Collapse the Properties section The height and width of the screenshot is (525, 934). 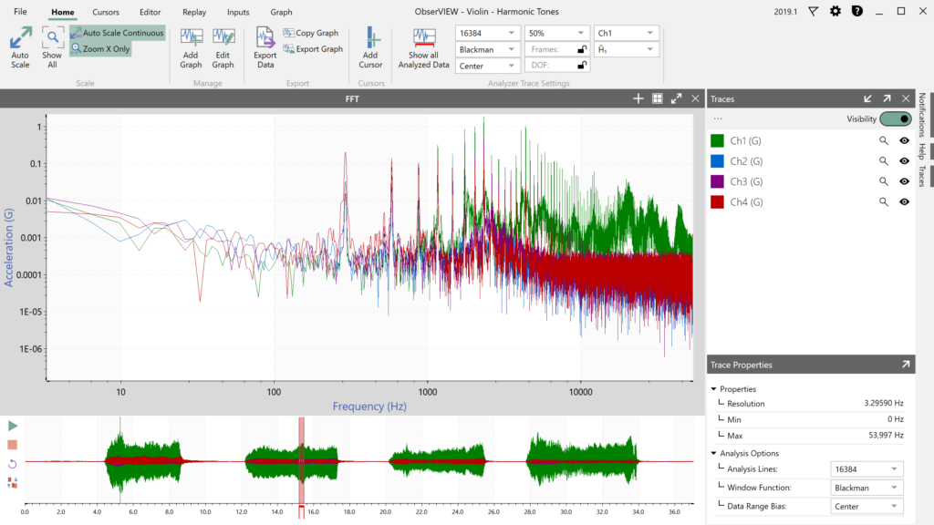[713, 388]
